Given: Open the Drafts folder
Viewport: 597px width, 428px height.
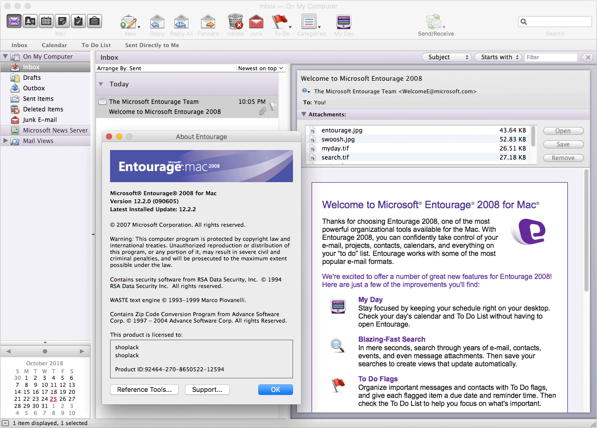Looking at the screenshot, I should 45,78.
